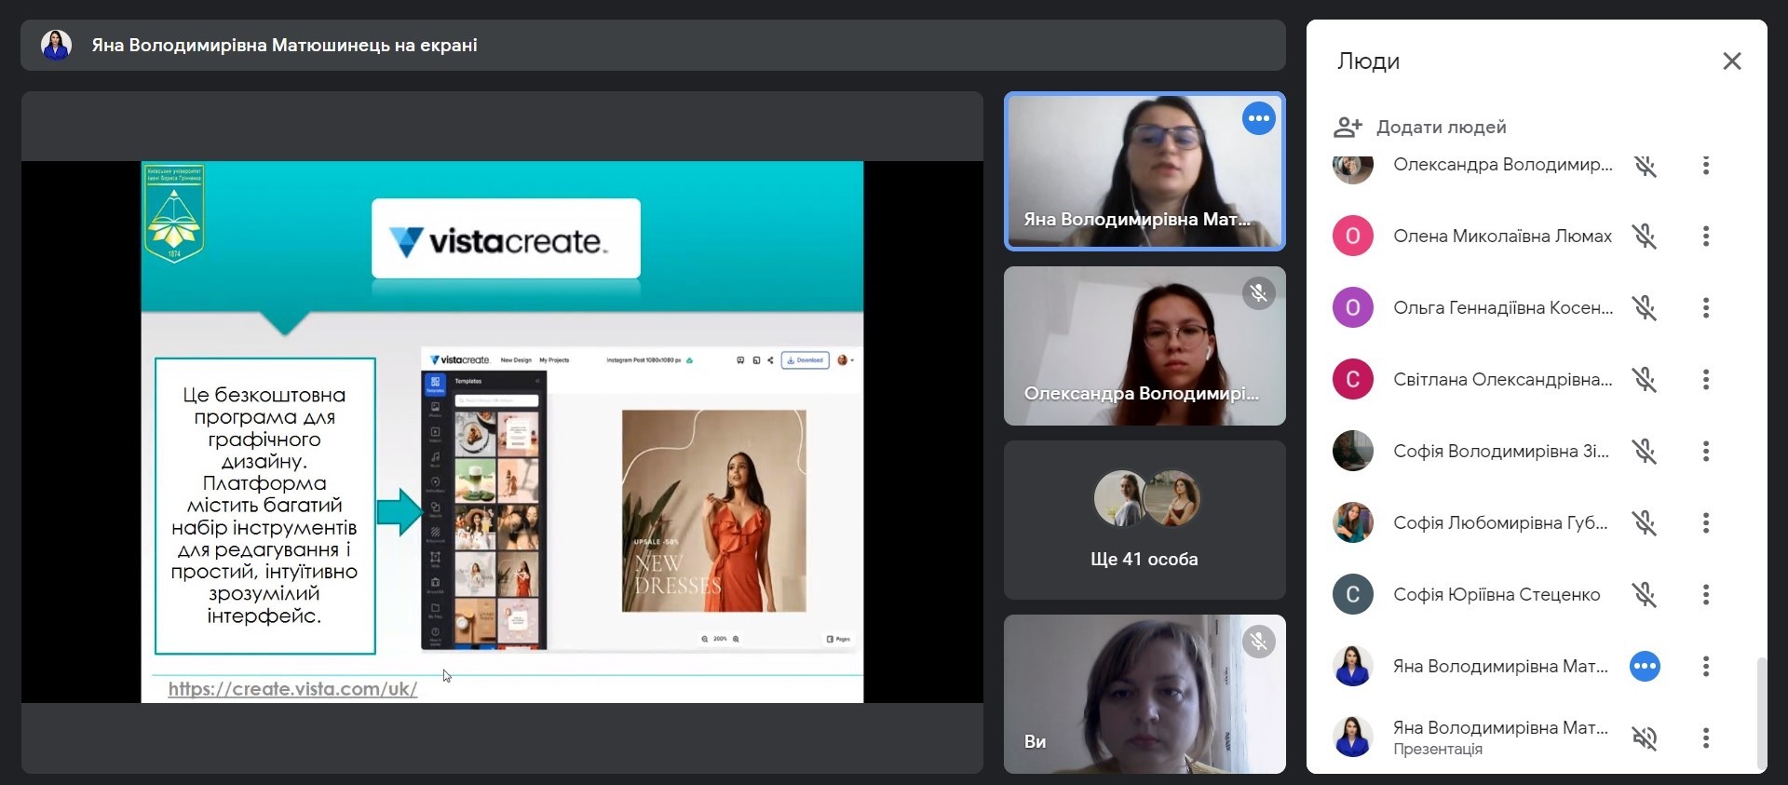Screen dimensions: 1788x785
Task: Open more options for Софія Юріївна Стеценко
Action: pos(1705,594)
